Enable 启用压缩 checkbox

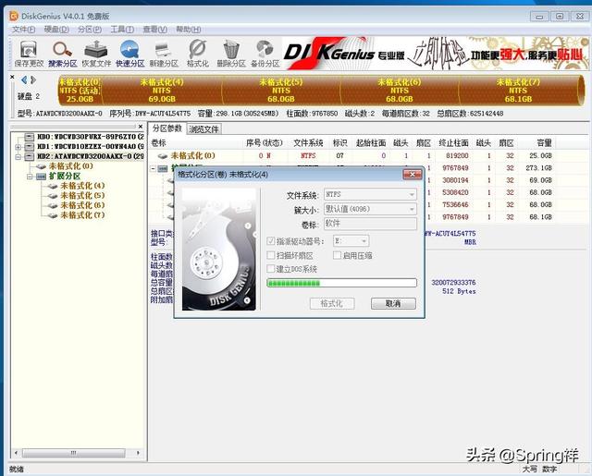[337, 255]
